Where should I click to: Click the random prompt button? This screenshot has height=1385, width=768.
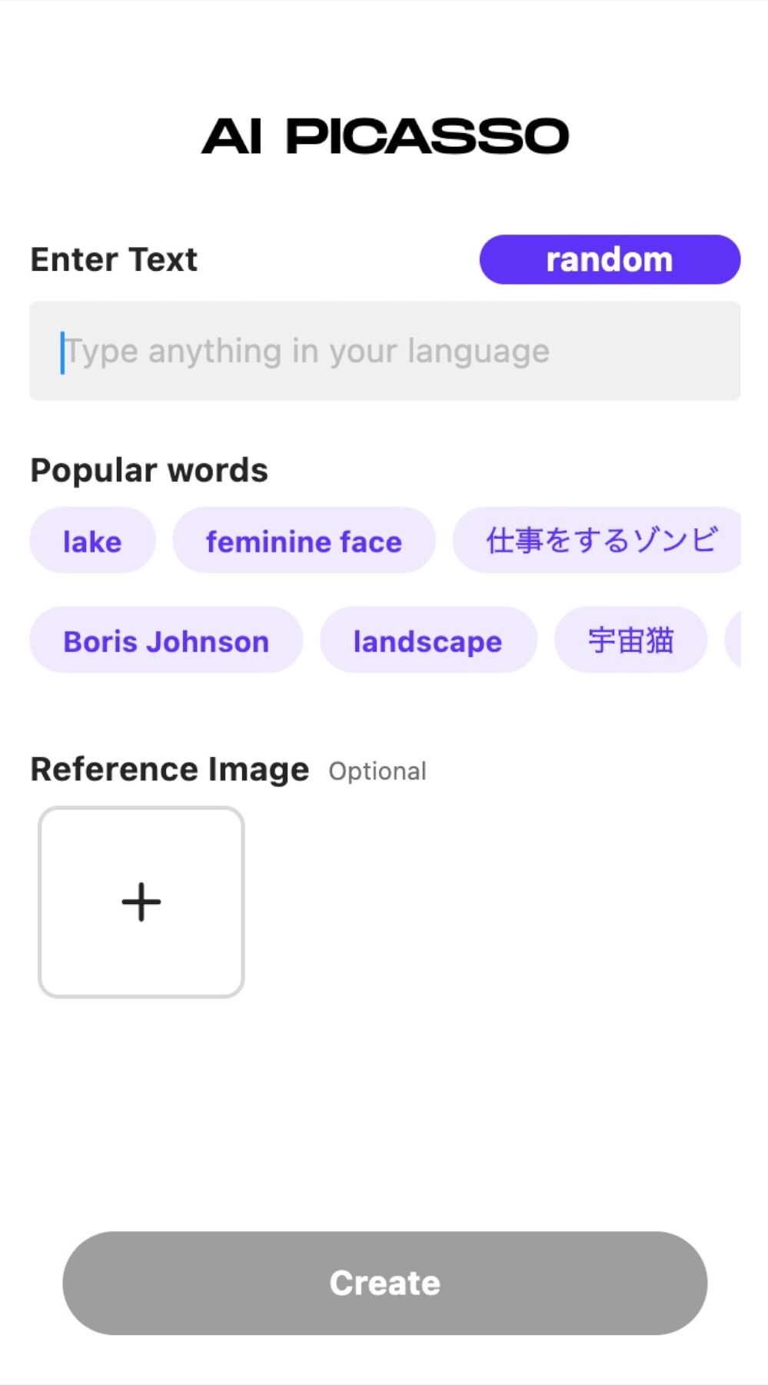610,259
